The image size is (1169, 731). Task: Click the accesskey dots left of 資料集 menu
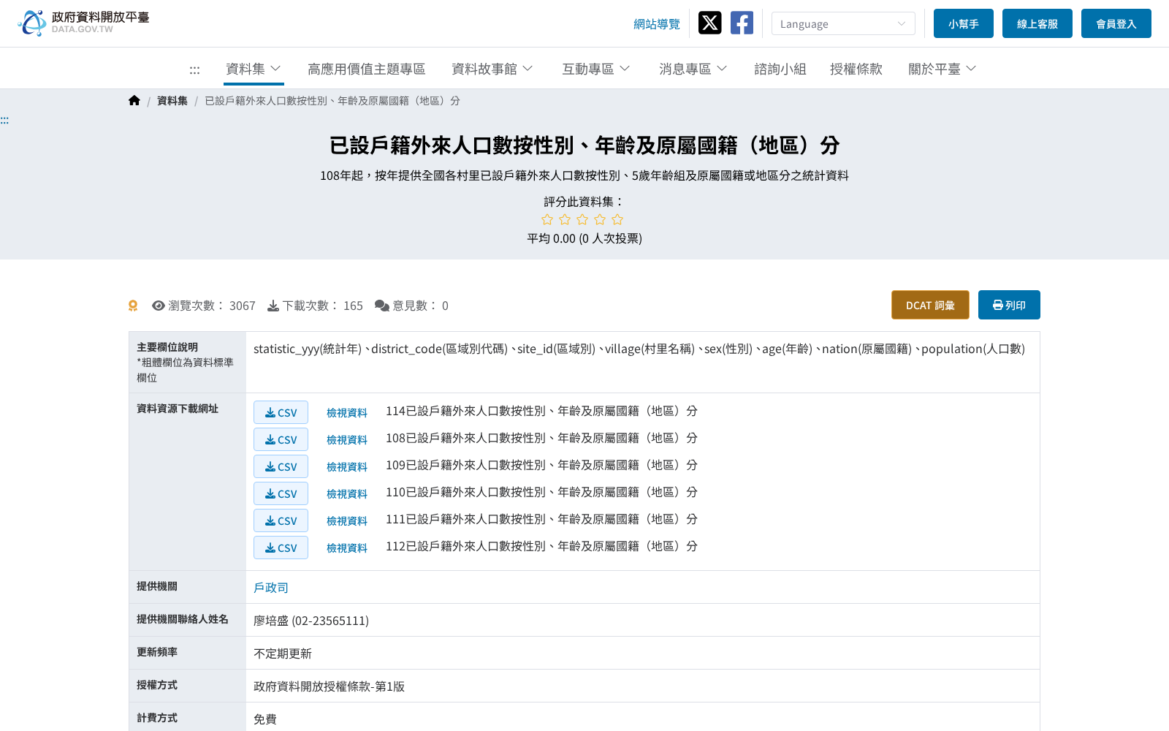194,70
